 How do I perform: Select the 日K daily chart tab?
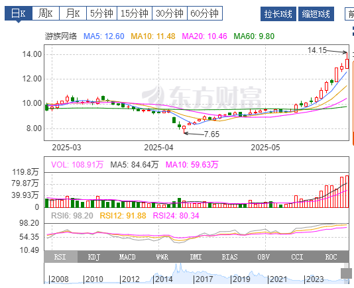pos(19,13)
